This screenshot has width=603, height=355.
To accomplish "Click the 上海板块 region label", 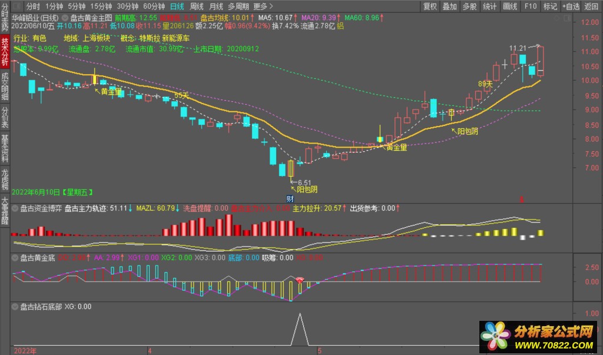I will [96, 38].
